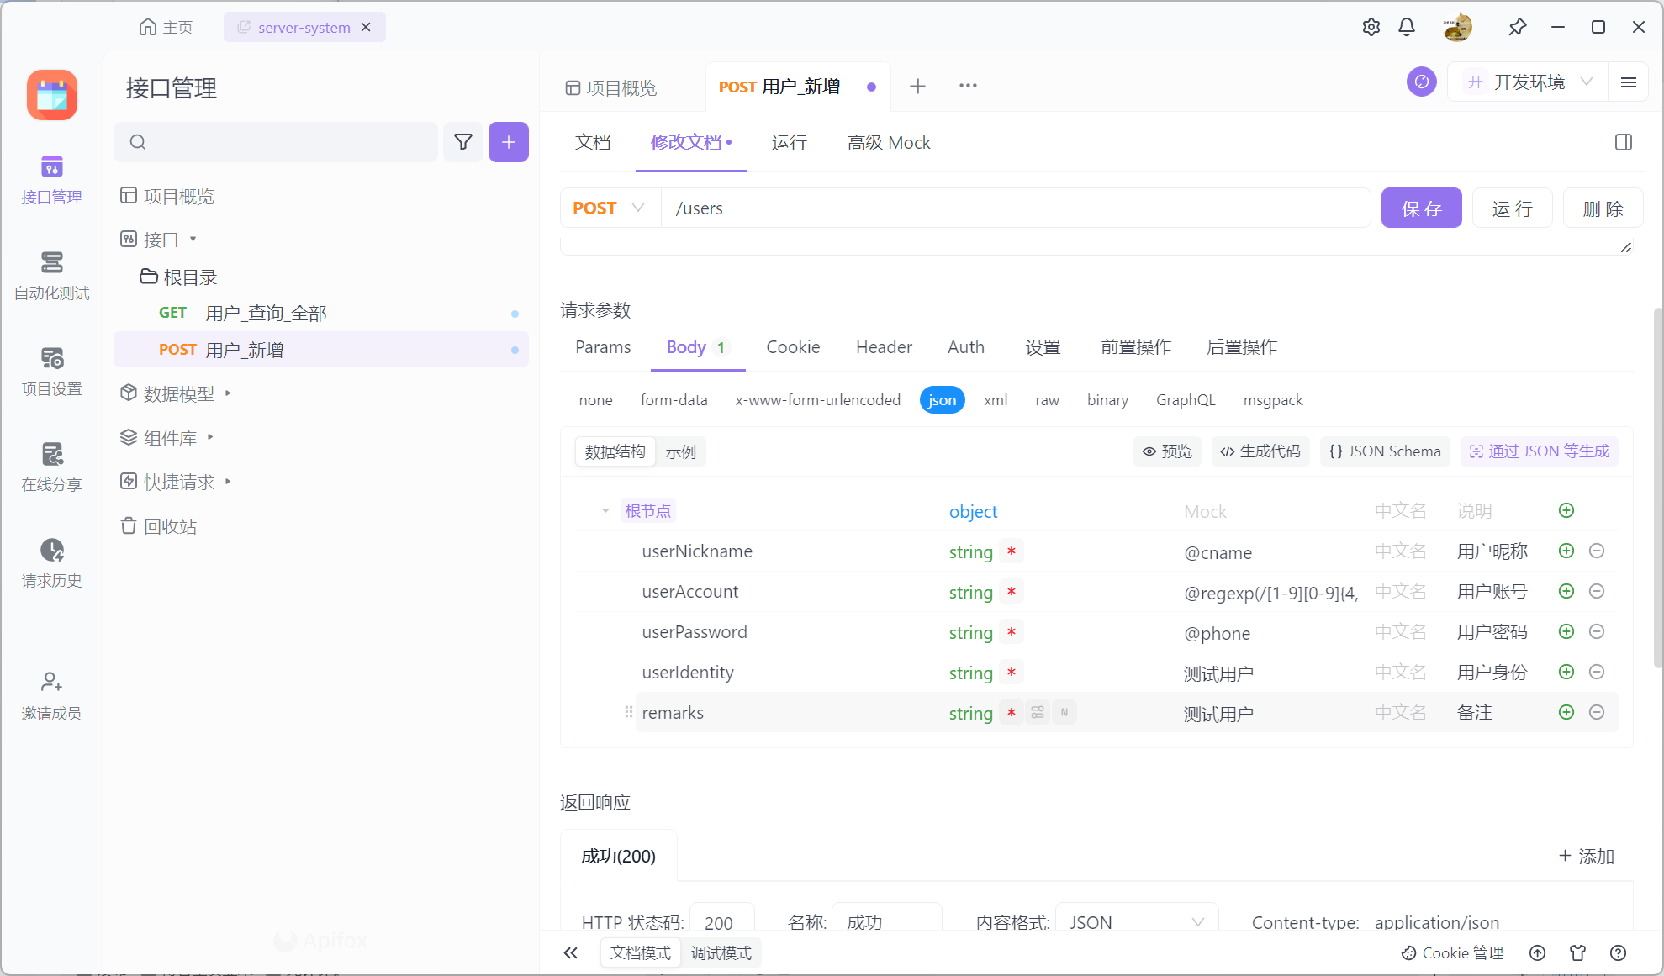Switch to the 高级 Mock tab
1664x976 pixels.
889,142
